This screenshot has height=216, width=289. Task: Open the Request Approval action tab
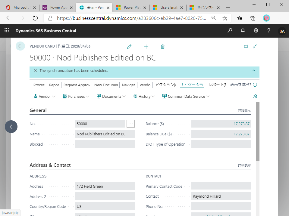(77, 85)
